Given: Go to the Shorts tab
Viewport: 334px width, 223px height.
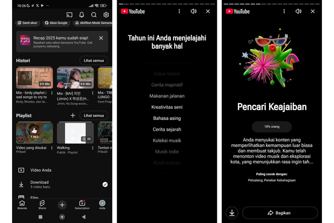Looking at the screenshot, I should click(x=42, y=205).
